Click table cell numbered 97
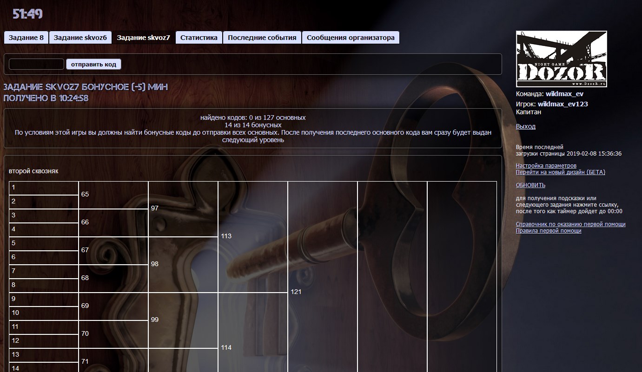The width and height of the screenshot is (642, 372). coord(183,209)
